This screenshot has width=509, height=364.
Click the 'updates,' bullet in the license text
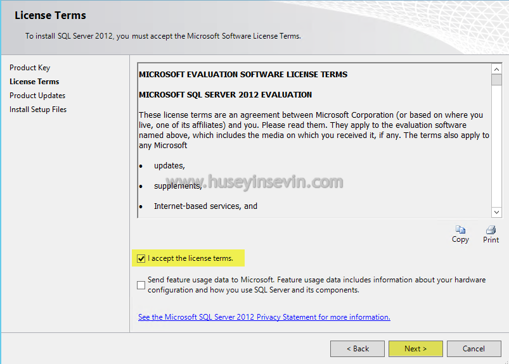click(169, 166)
